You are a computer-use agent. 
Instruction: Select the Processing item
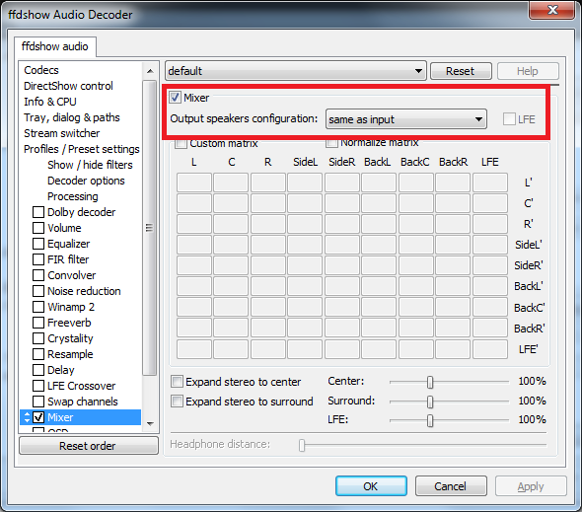click(73, 196)
